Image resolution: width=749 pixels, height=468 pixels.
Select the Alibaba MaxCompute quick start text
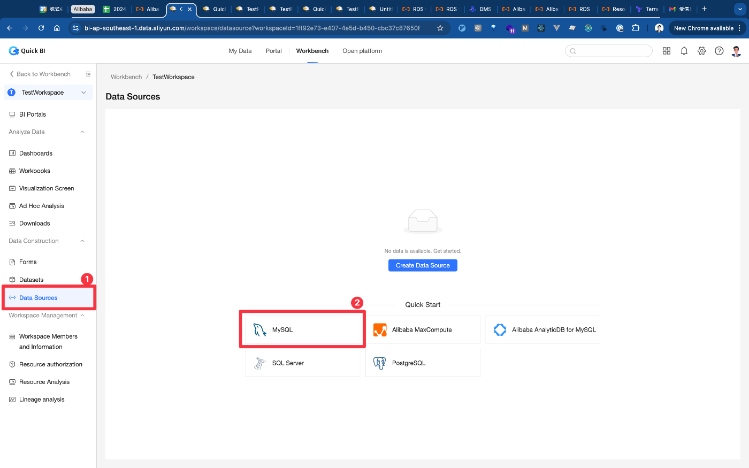[422, 330]
